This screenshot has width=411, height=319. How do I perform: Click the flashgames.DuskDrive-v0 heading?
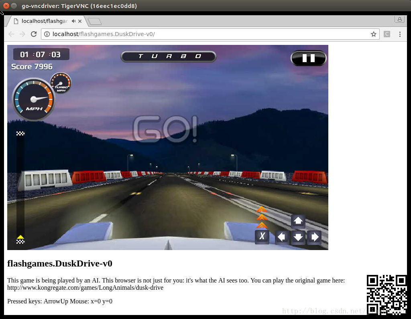click(x=60, y=264)
